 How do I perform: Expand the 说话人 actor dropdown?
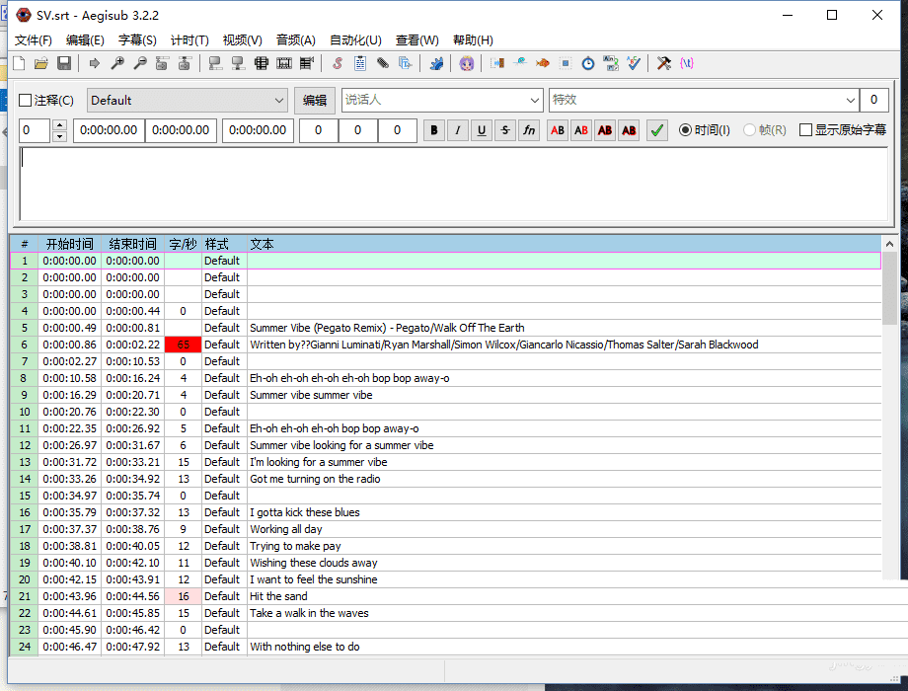(535, 101)
